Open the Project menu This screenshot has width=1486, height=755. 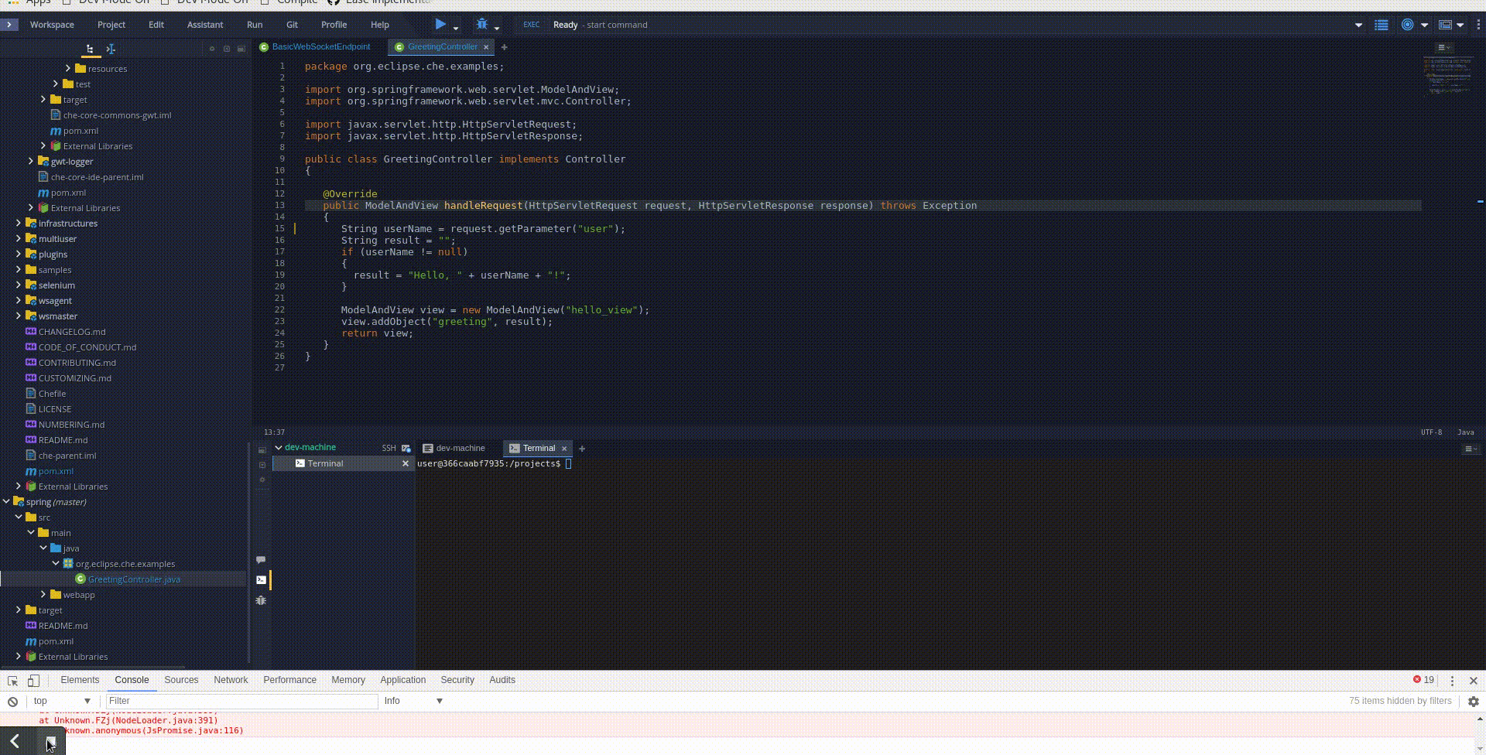[x=111, y=25]
